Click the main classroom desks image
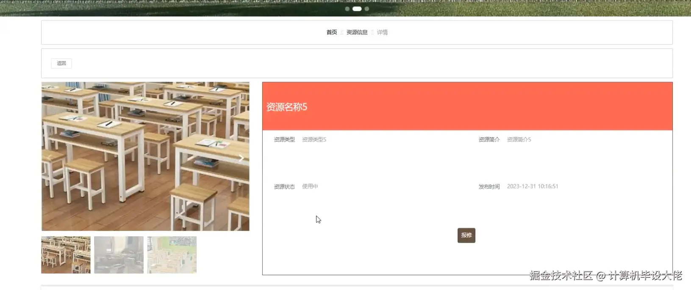691x290 pixels. (145, 156)
